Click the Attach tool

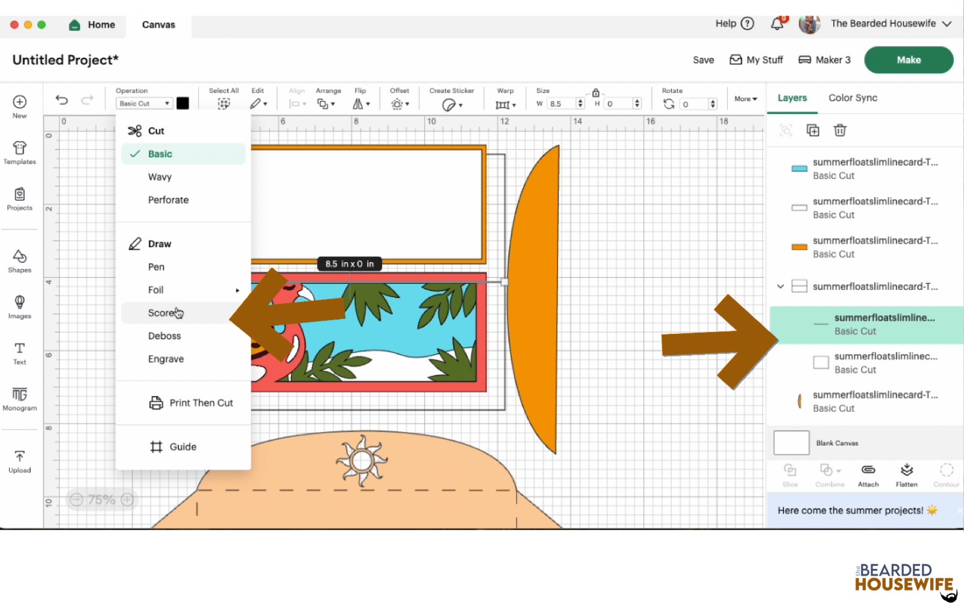(x=868, y=474)
